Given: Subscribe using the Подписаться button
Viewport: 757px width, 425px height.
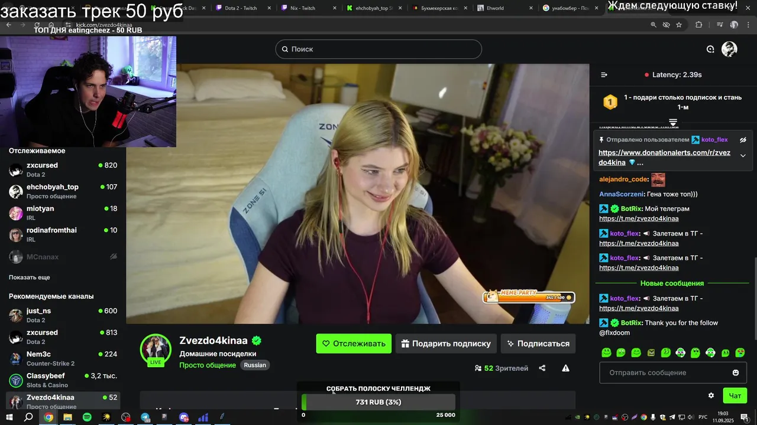Looking at the screenshot, I should tap(538, 344).
